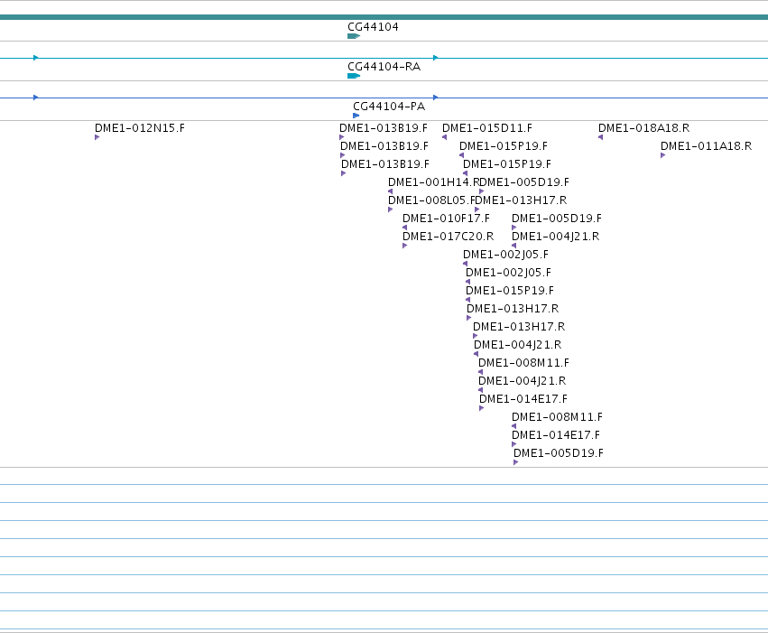Select DME1-005D19.F label beside DME1-010F17.F
The image size is (768, 633).
(x=557, y=219)
